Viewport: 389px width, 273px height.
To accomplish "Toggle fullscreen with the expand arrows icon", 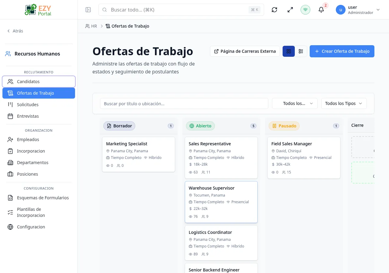I will pyautogui.click(x=290, y=10).
